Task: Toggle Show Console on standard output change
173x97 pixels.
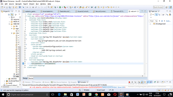Action: click(148, 82)
